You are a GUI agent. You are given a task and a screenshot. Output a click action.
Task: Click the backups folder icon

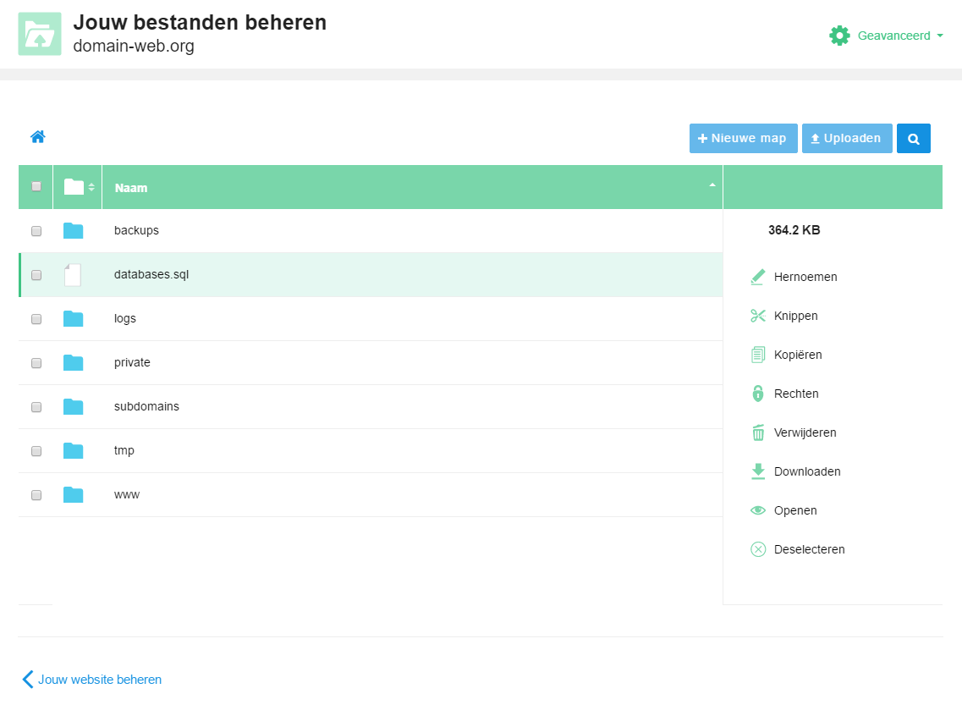click(x=73, y=231)
